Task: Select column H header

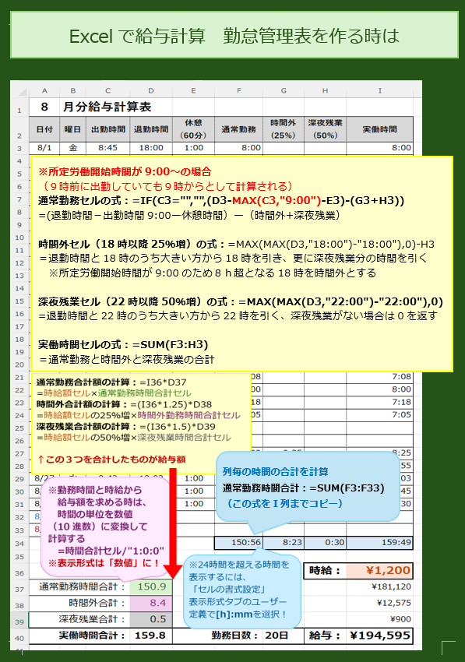Action: (x=326, y=91)
